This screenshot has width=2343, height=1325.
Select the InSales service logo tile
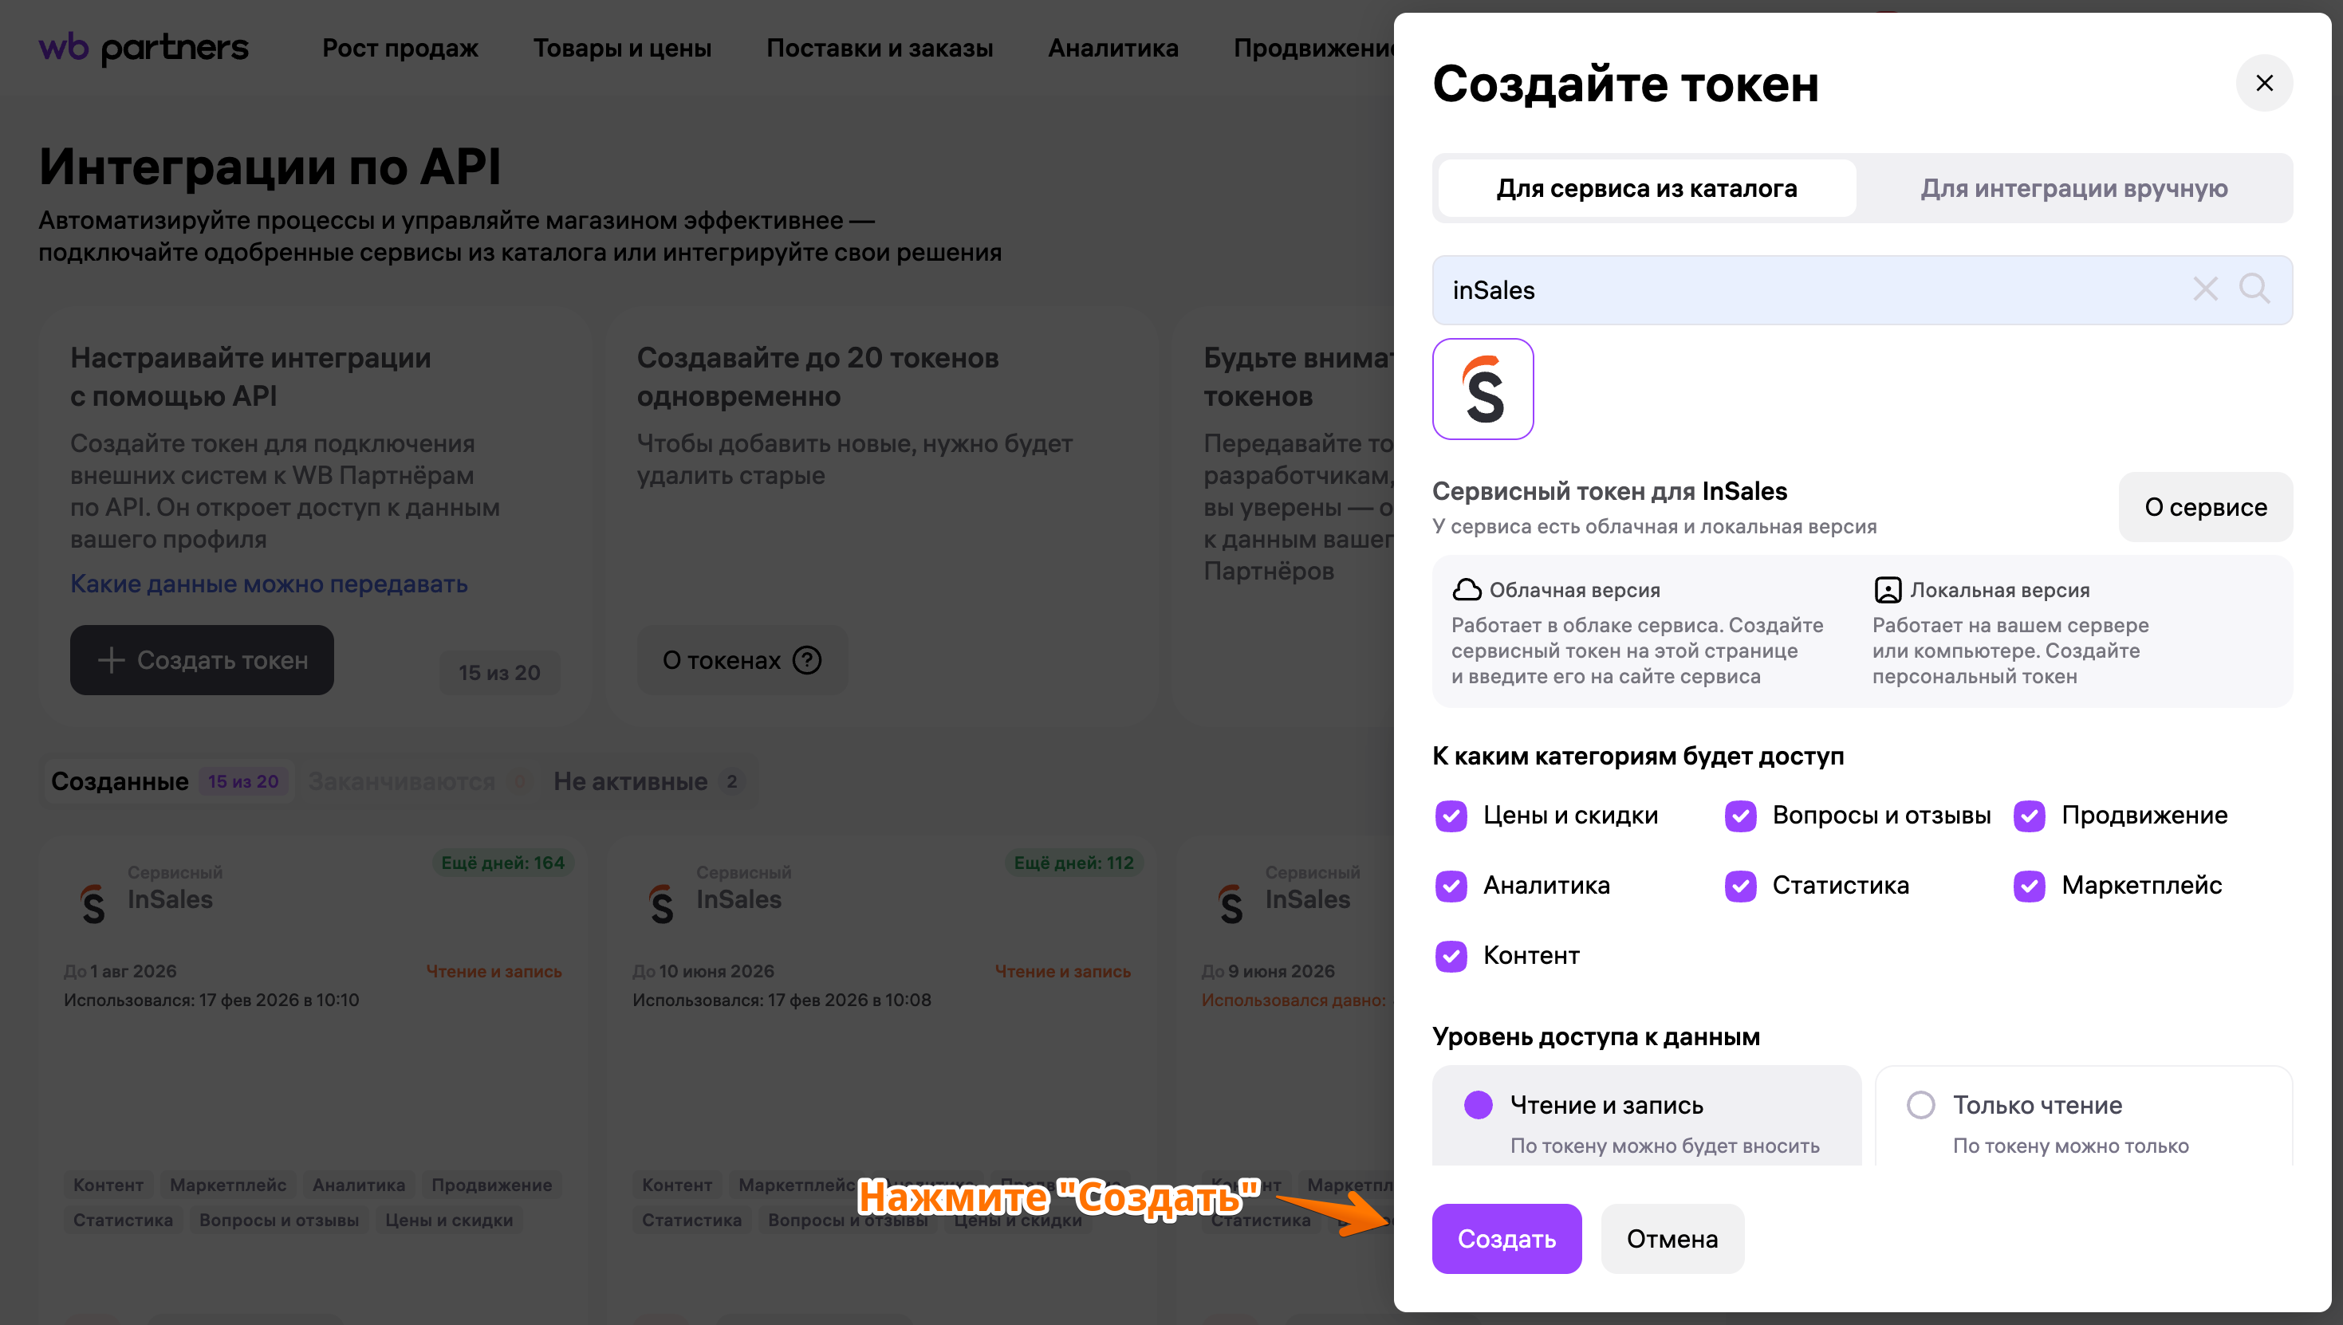coord(1483,390)
